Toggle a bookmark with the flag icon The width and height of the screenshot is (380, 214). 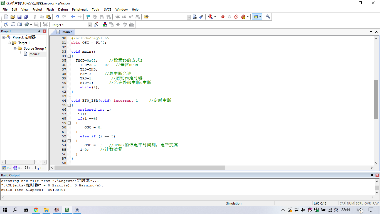click(88, 17)
